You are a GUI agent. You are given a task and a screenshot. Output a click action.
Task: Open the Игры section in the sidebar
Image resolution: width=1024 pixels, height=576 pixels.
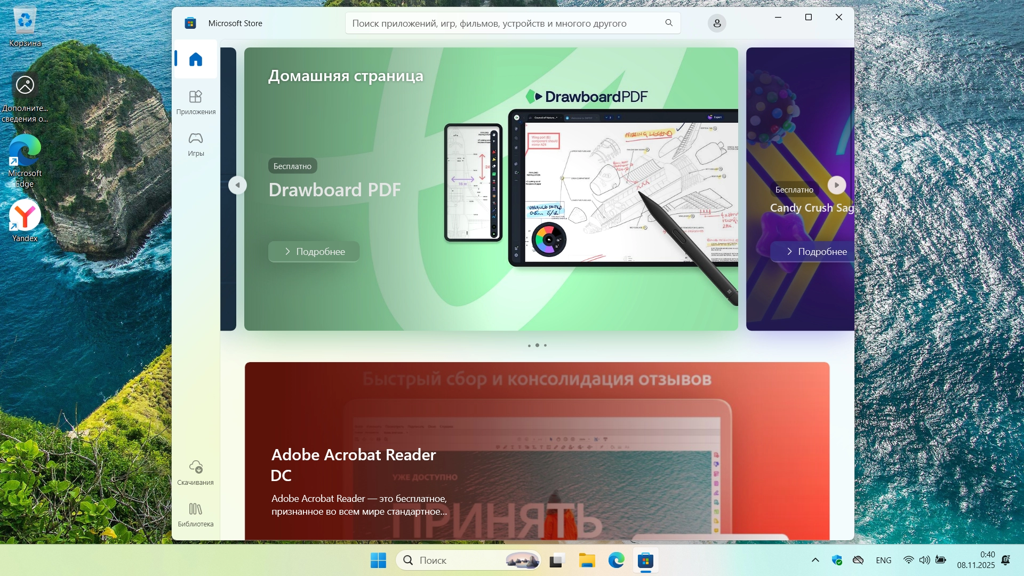(x=196, y=144)
